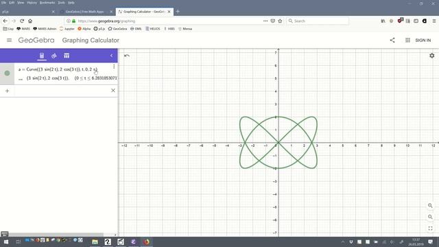Switch to Firefox on the taskbar
The height and width of the screenshot is (247, 439).
146,242
